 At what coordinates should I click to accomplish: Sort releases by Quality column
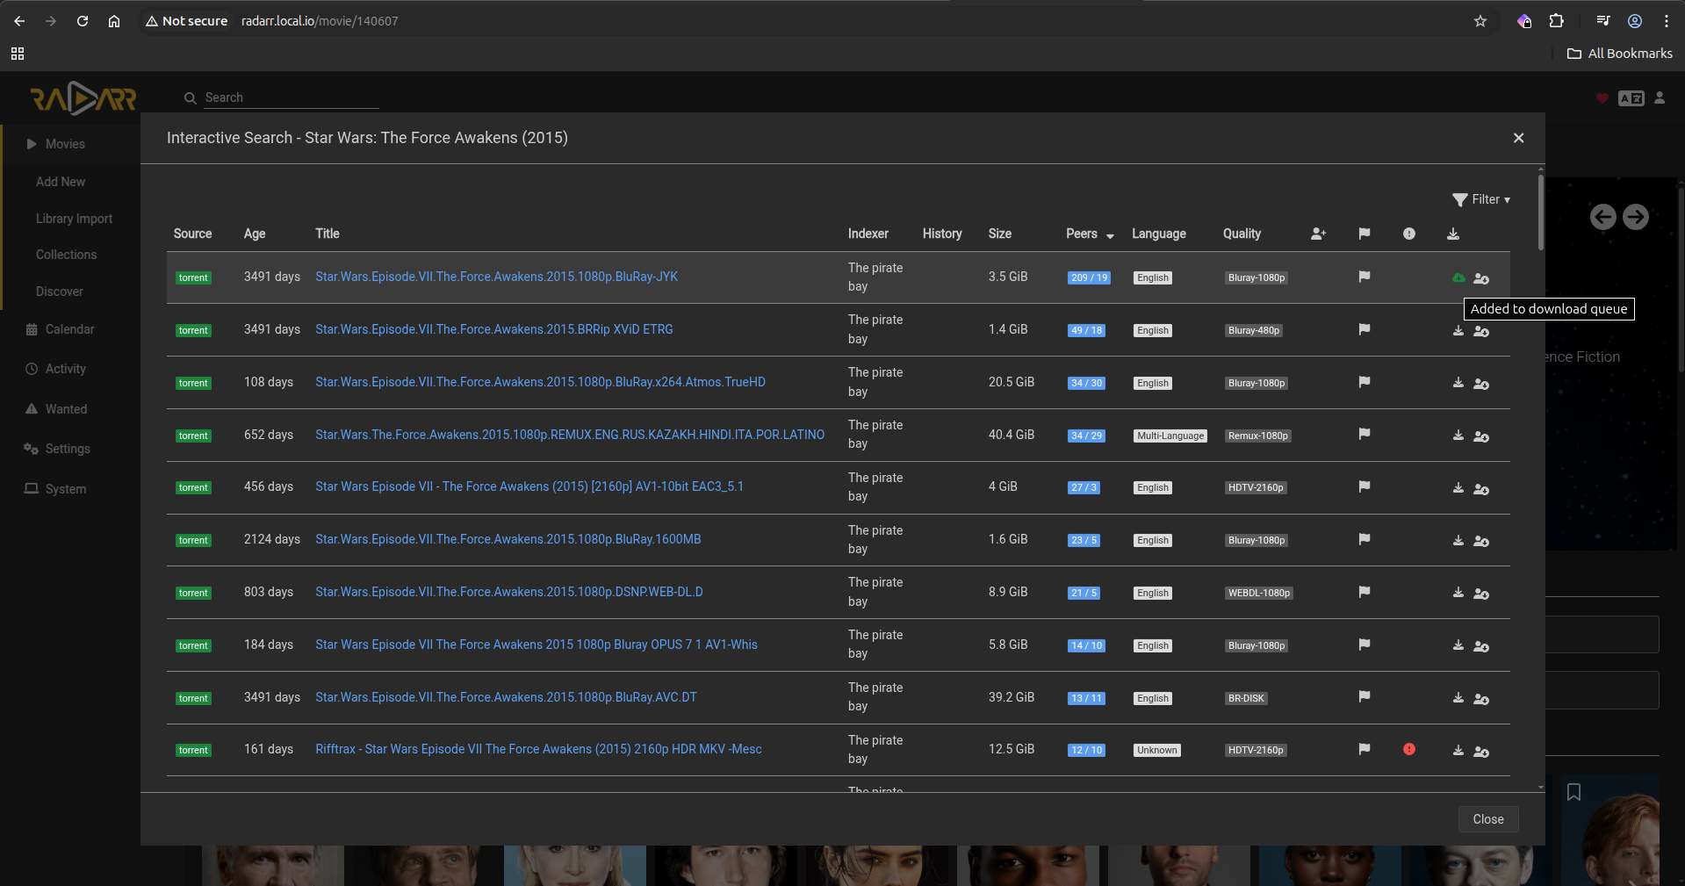pos(1242,234)
